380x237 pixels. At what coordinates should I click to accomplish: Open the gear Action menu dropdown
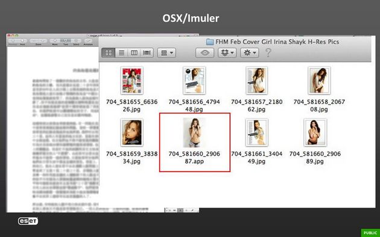pyautogui.click(x=250, y=53)
